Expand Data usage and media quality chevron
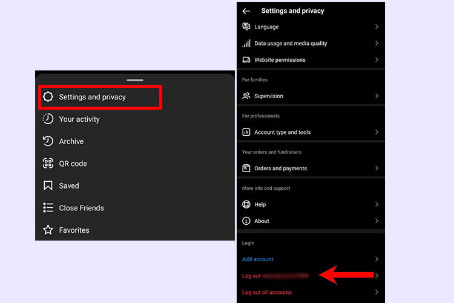Viewport: 454px width, 303px height. 377,44
